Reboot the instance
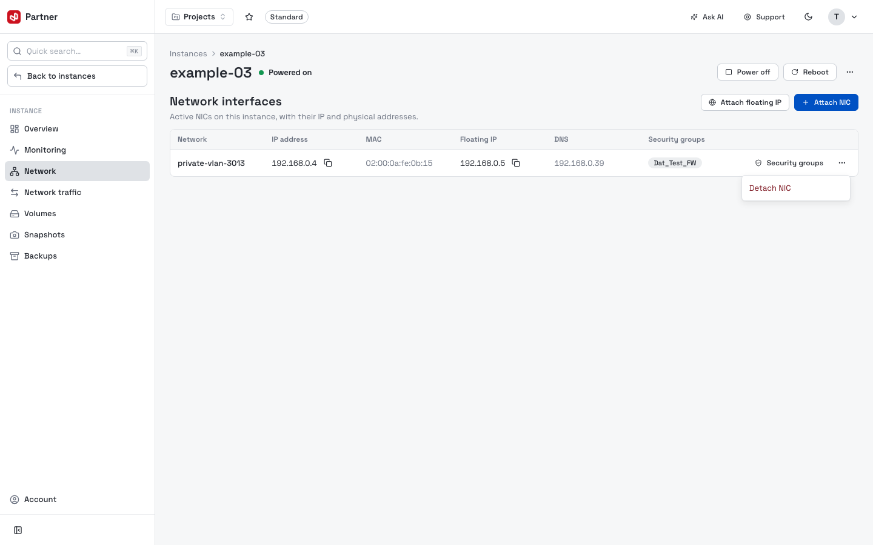Screen dimensions: 873x545 pos(810,72)
